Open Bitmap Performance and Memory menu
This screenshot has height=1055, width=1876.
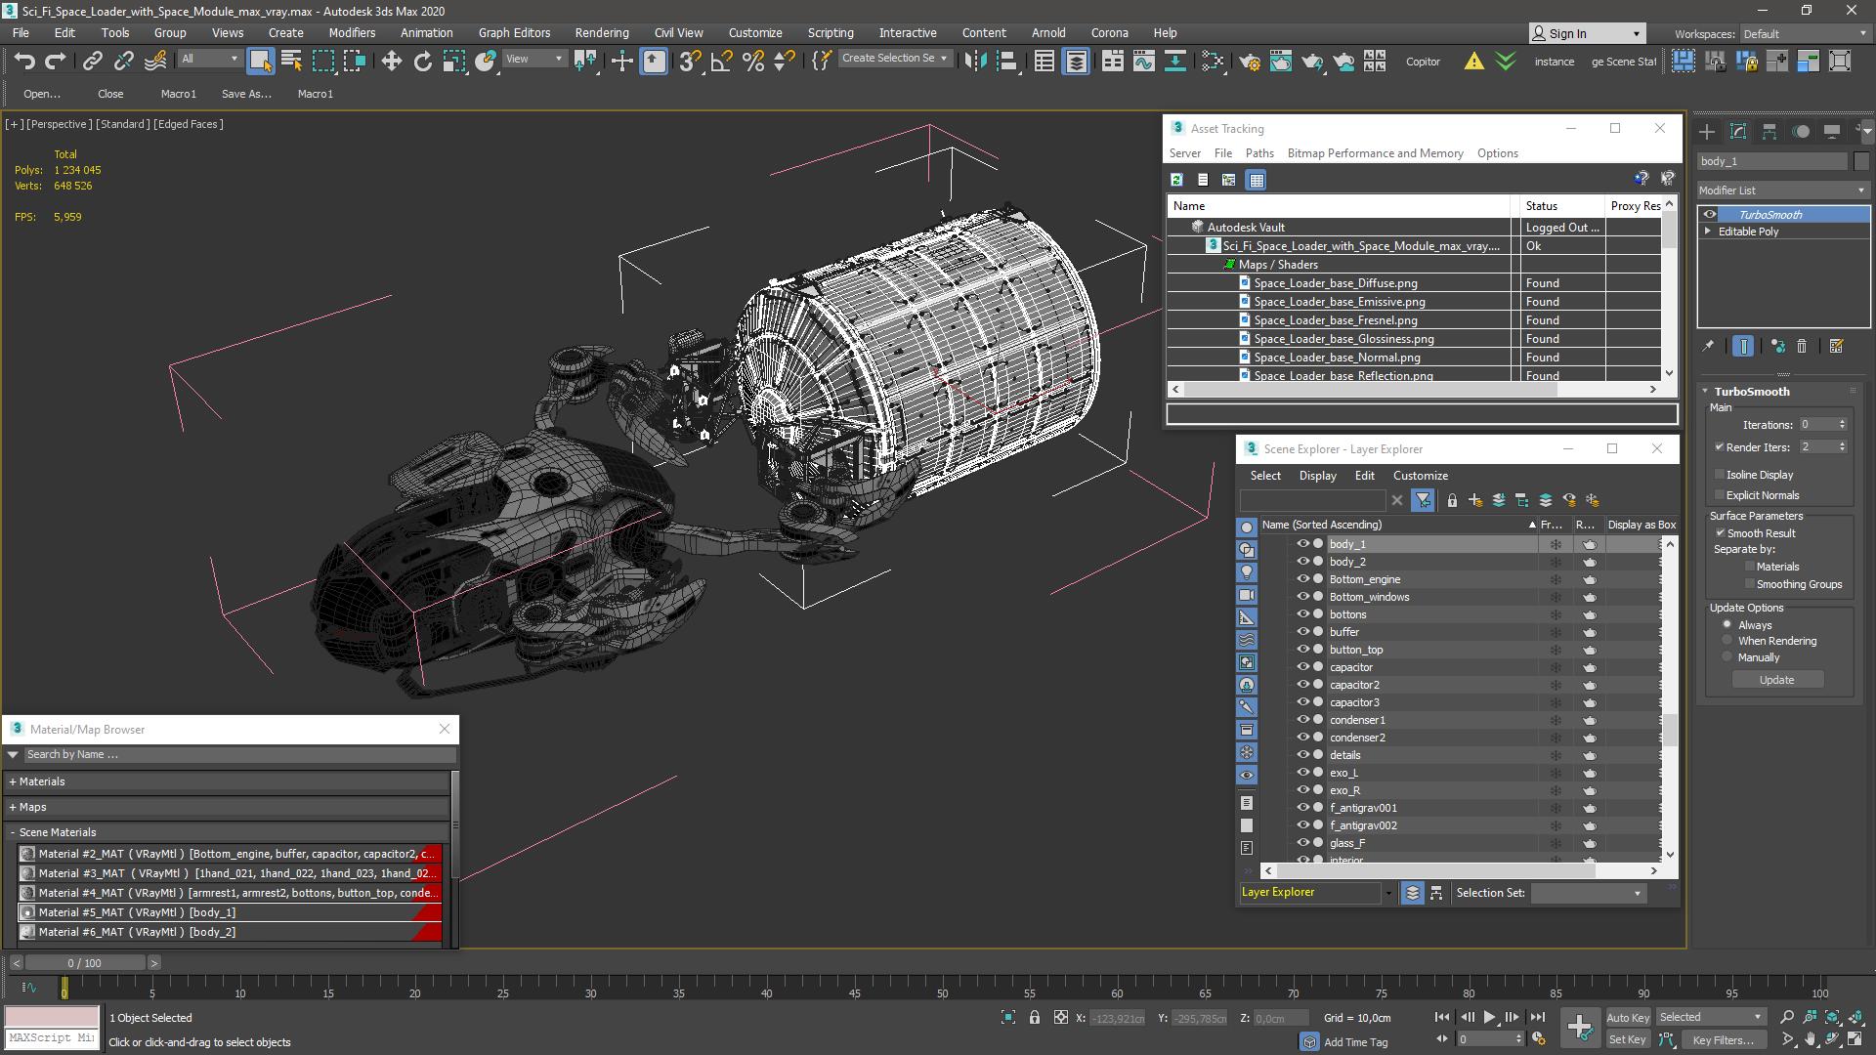click(x=1375, y=153)
